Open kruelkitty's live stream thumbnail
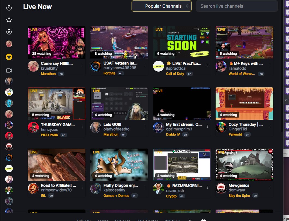 [x=56, y=42]
